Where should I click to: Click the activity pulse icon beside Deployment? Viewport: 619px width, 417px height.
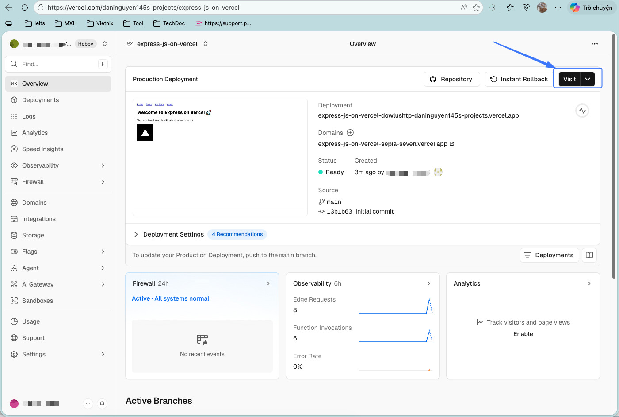click(x=582, y=111)
